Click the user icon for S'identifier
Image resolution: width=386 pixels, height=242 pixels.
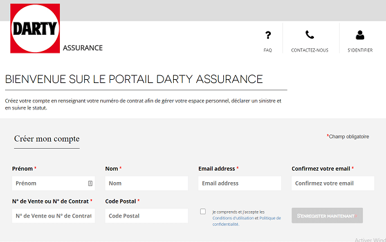click(360, 35)
